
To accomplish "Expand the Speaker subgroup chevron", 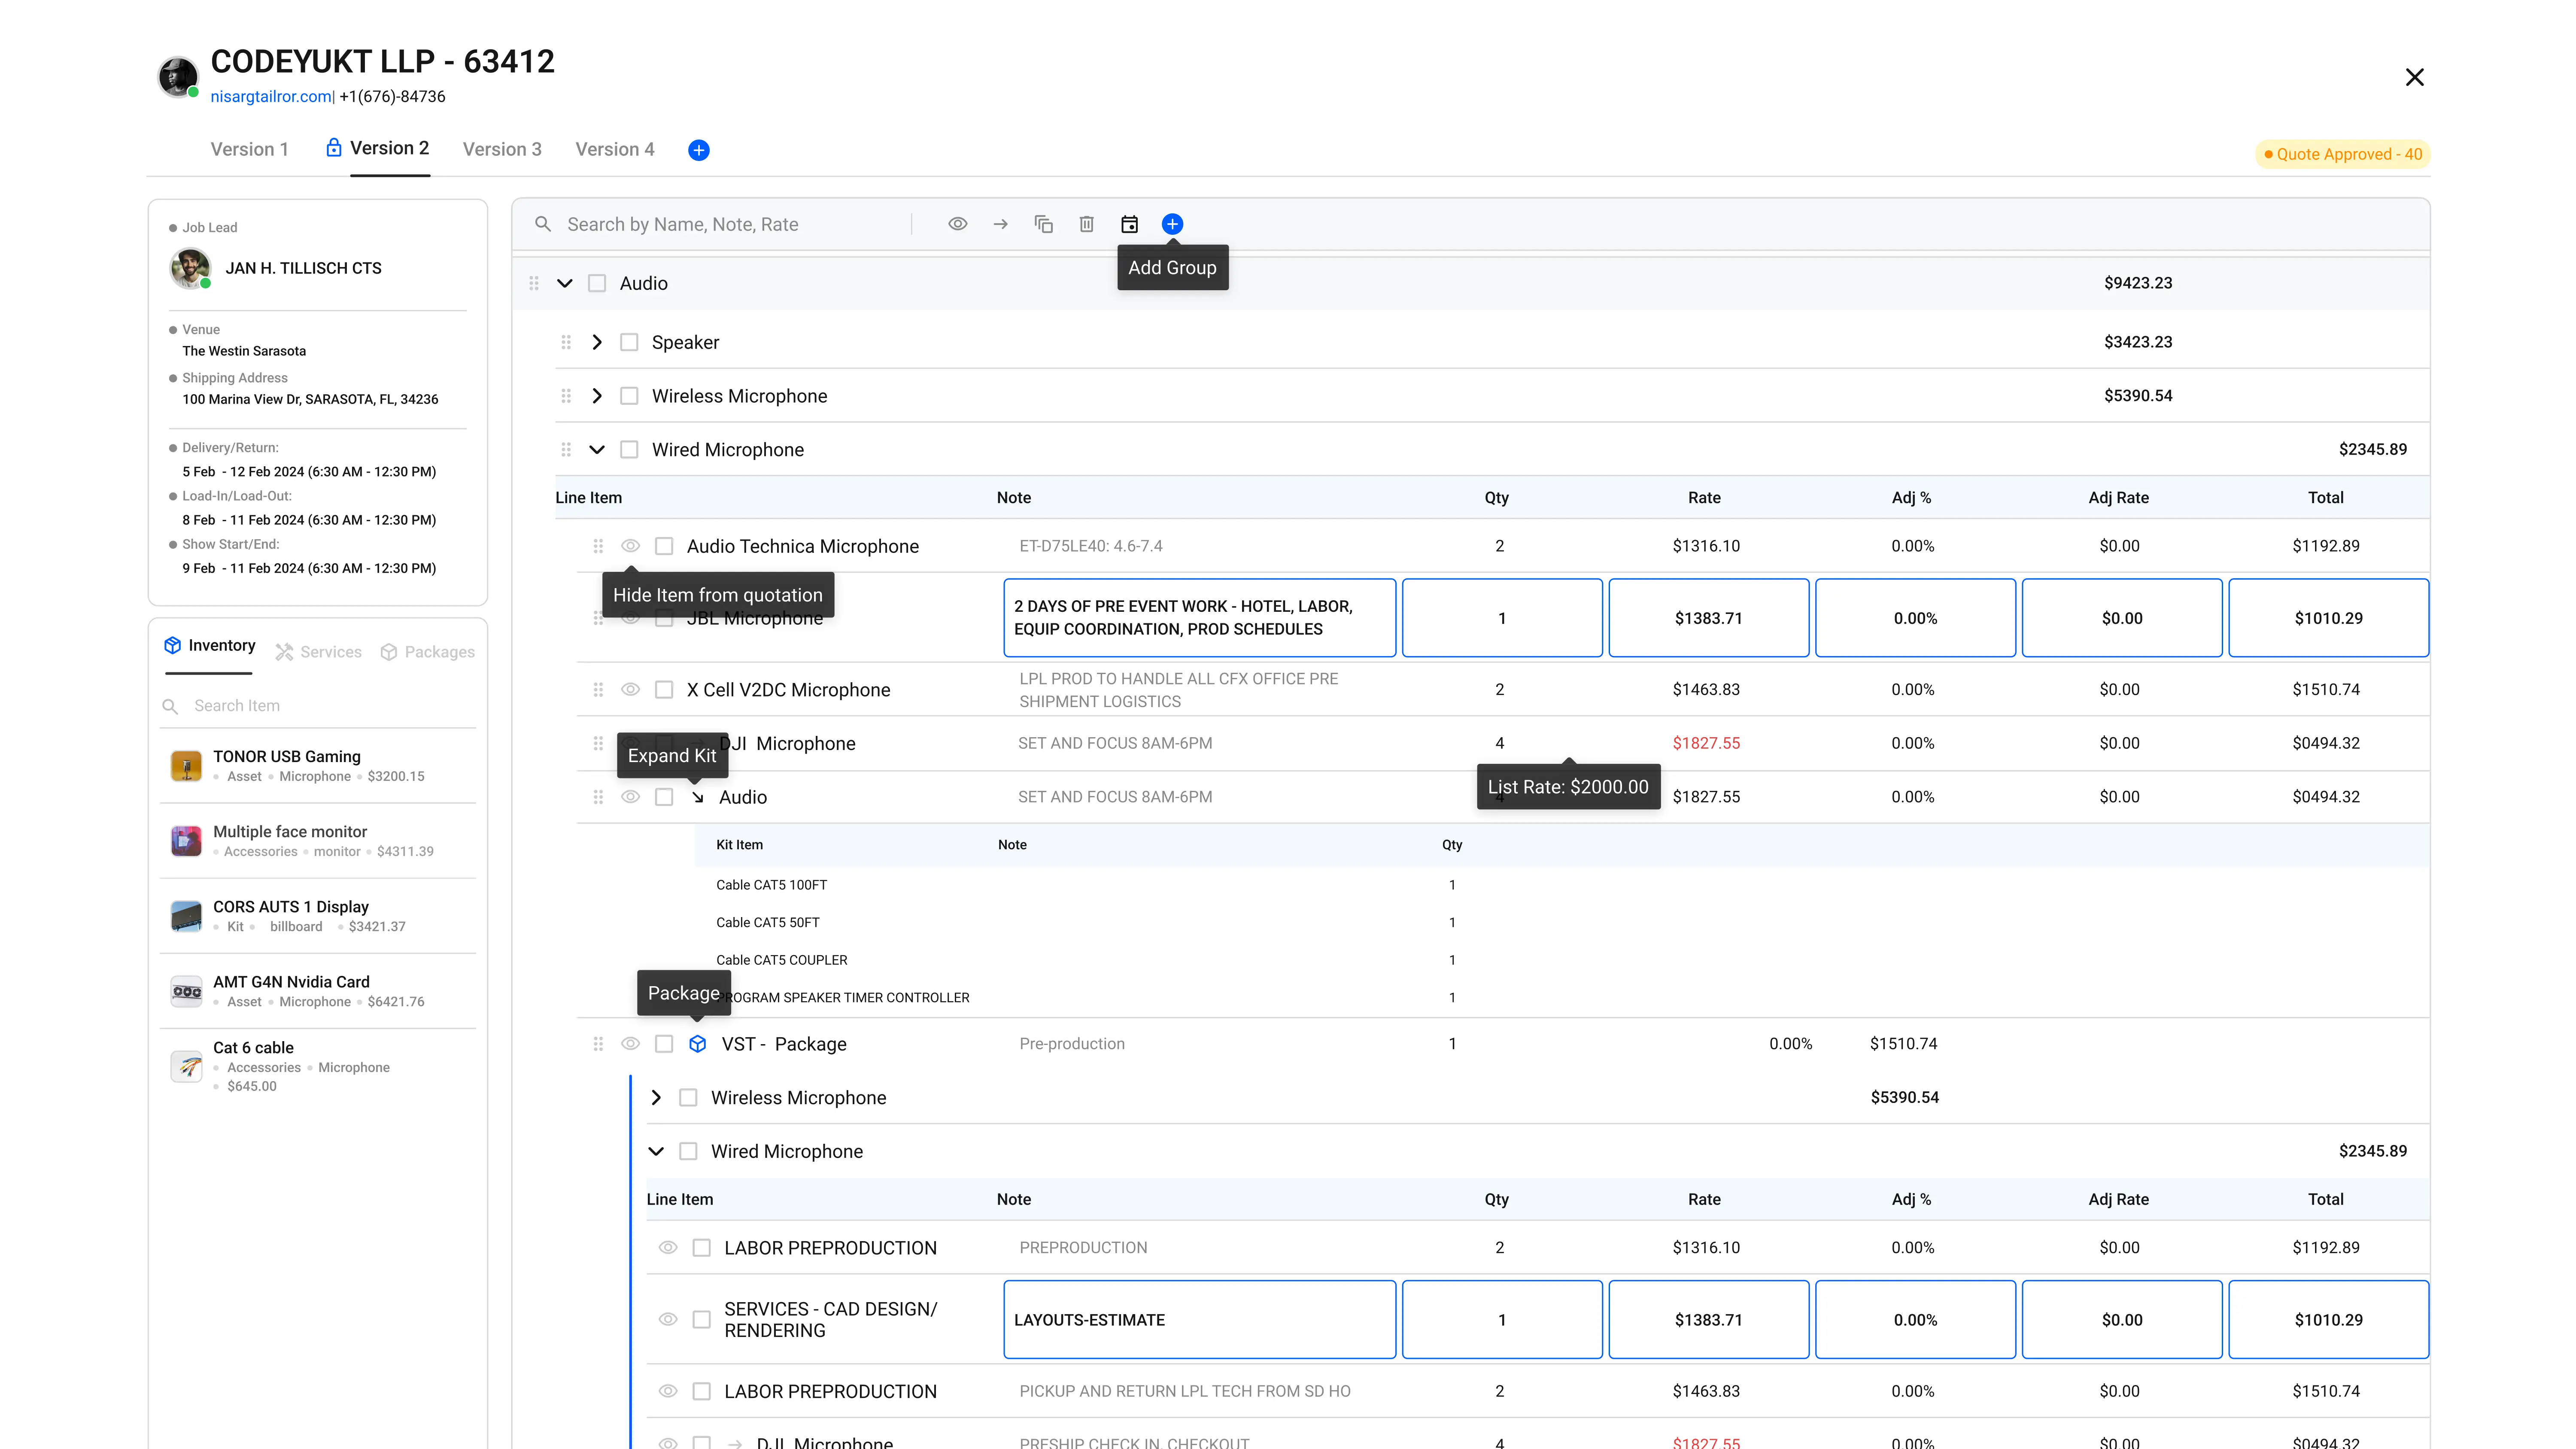I will coord(597,342).
